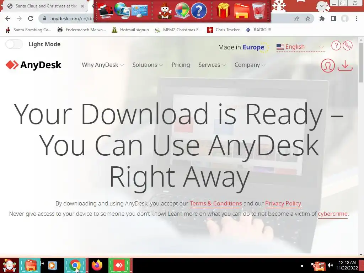This screenshot has height=273, width=364.
Task: Open the Chris Tracker bookmark
Action: click(x=223, y=30)
